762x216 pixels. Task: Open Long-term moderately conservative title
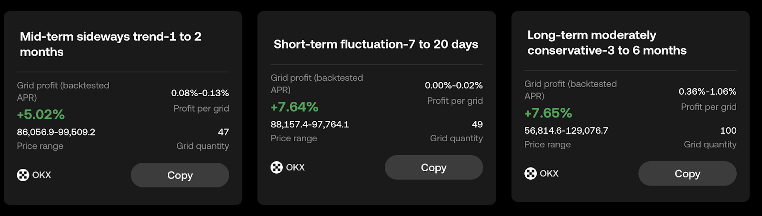pos(607,43)
